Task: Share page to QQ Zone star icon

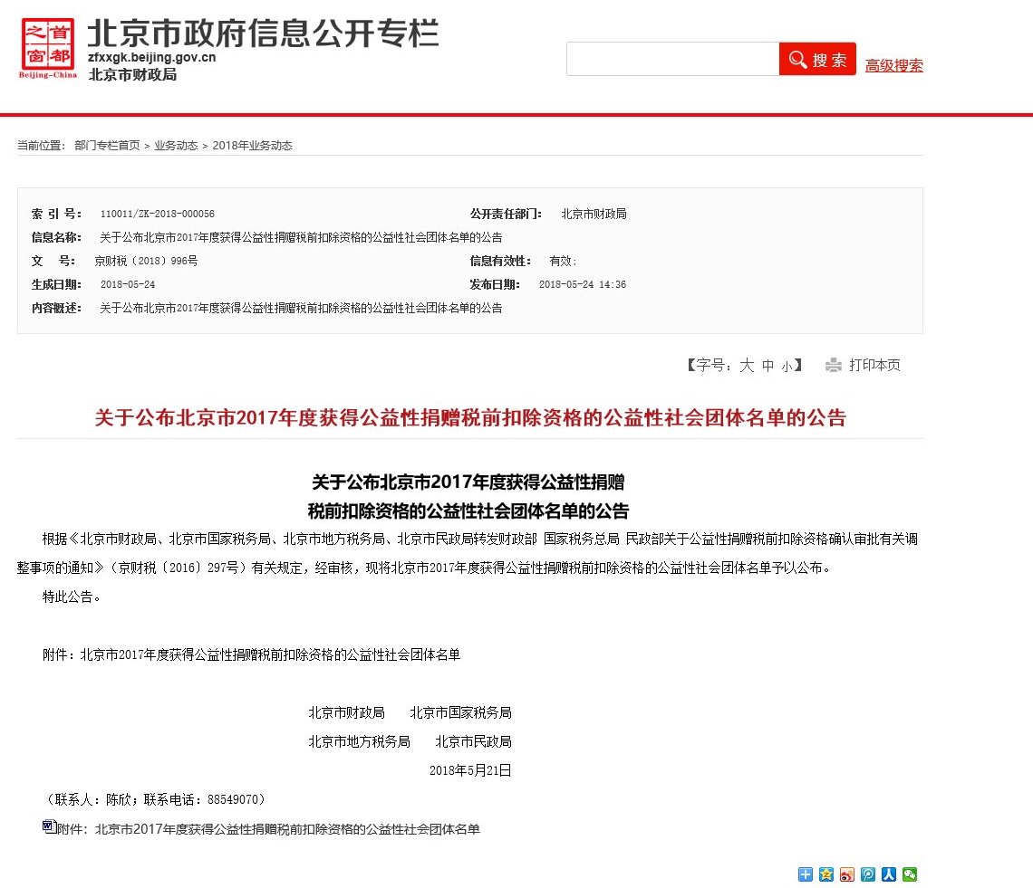Action: point(825,874)
